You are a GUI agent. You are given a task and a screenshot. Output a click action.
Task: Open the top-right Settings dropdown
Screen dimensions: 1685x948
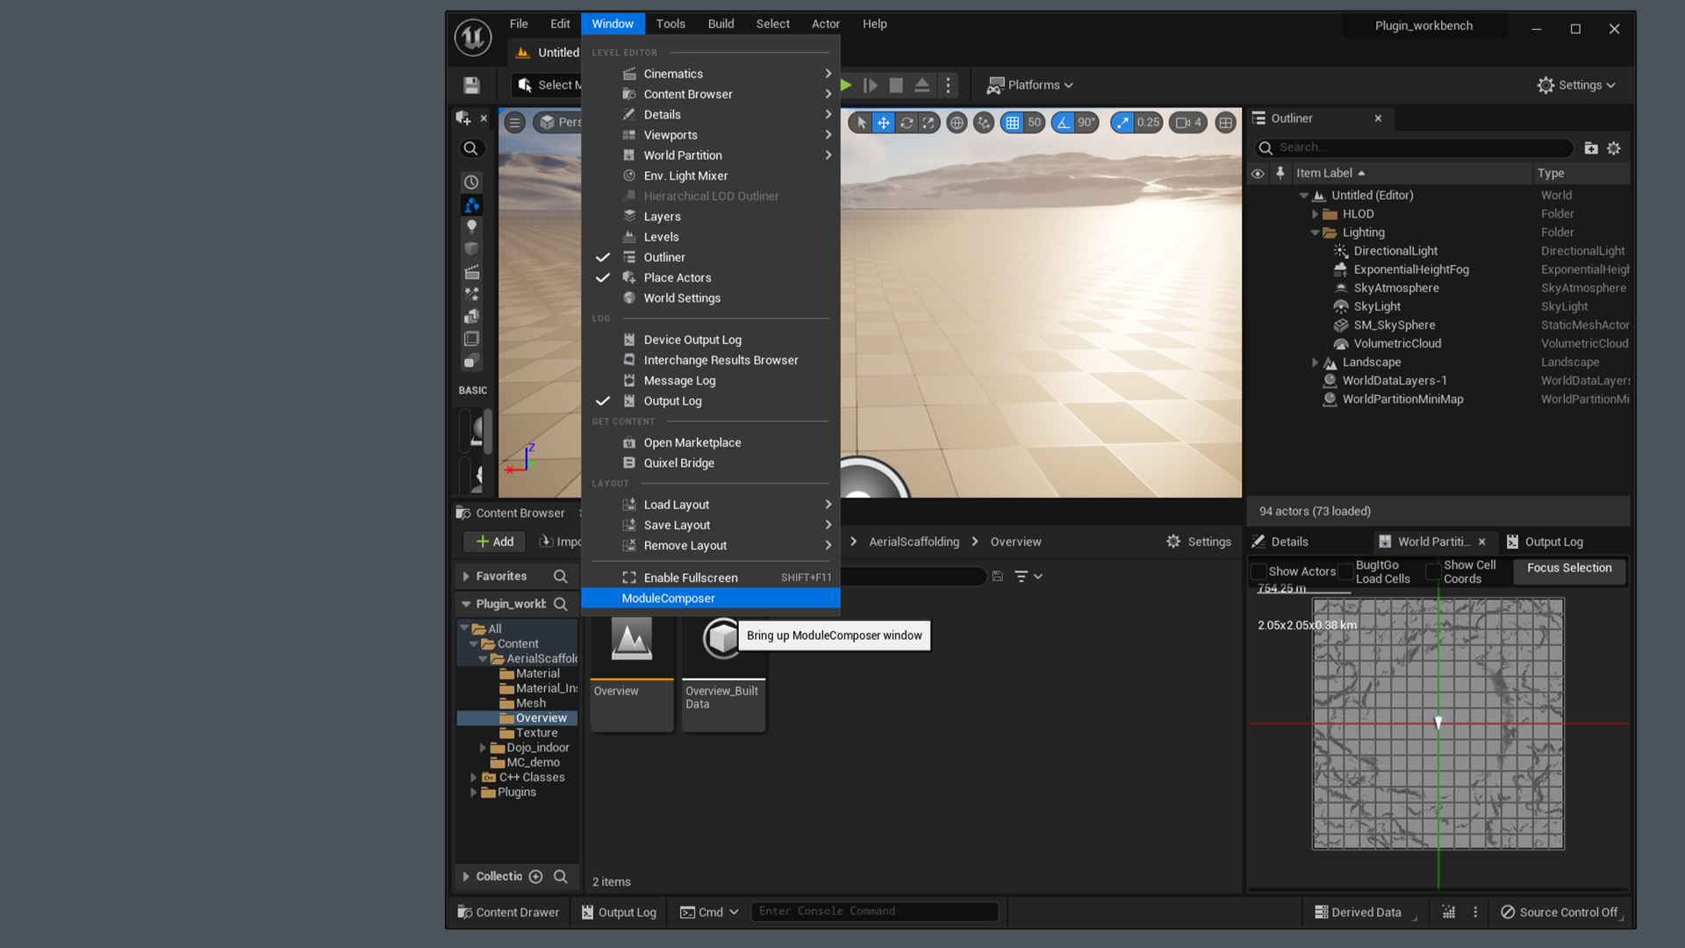pos(1576,85)
